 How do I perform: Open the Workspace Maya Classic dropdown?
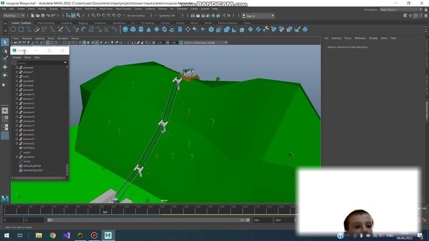pos(401,9)
